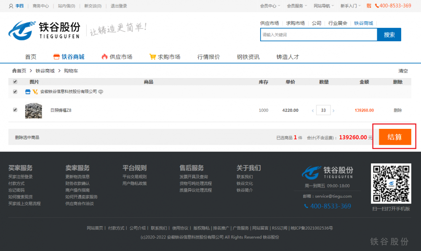Uncheck the 日照铸福Z8 product checkbox
This screenshot has height=251, width=421.
tap(15, 110)
